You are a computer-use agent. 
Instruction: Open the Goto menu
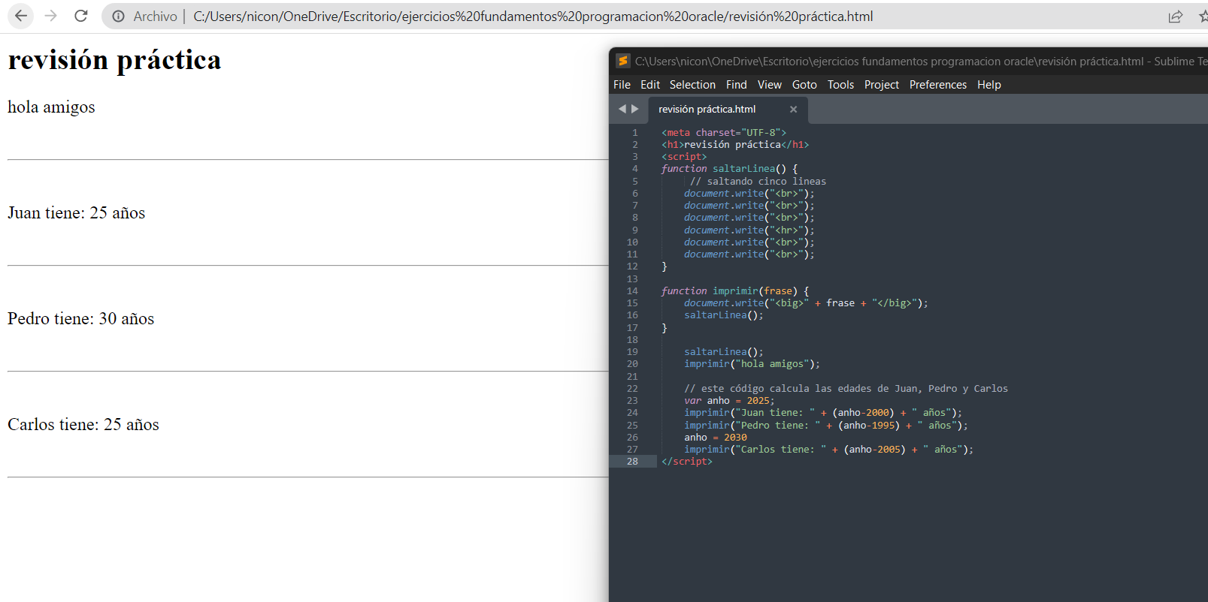(804, 85)
